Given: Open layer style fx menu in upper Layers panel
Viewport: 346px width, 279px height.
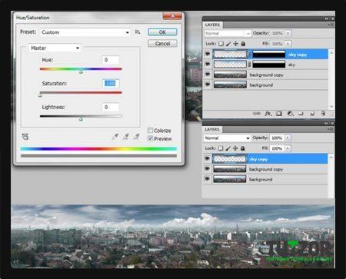Looking at the screenshot, I should tap(268, 114).
